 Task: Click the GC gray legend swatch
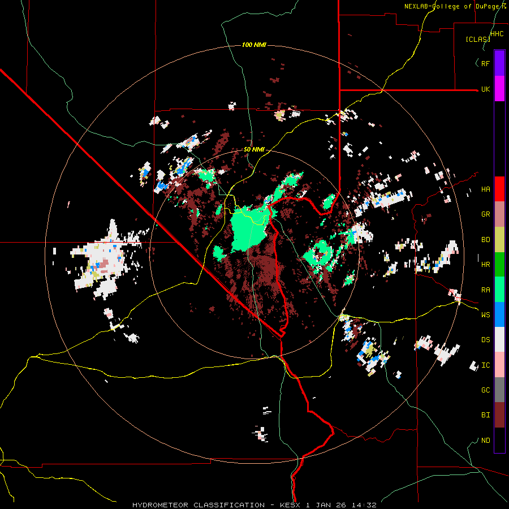[499, 390]
